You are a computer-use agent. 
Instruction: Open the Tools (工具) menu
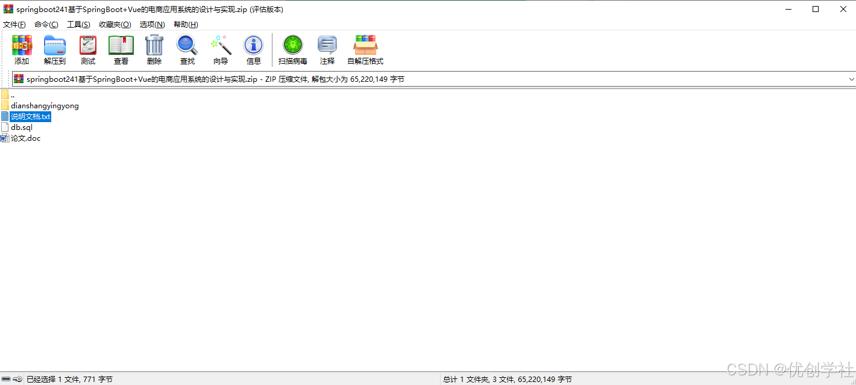78,25
